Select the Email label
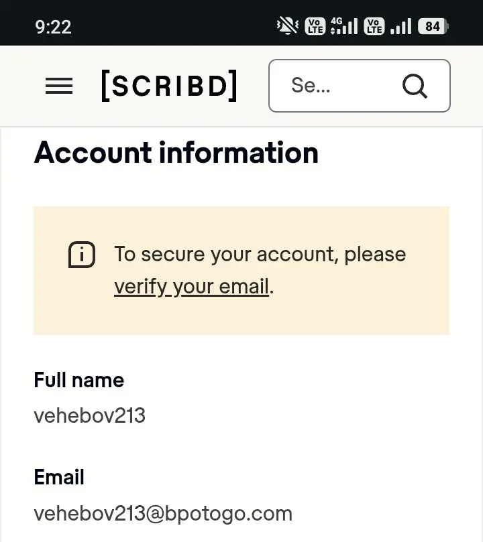The image size is (483, 542). click(59, 477)
